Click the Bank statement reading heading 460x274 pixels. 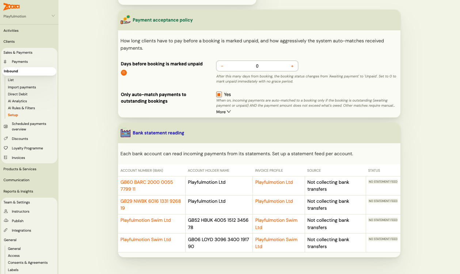point(158,133)
